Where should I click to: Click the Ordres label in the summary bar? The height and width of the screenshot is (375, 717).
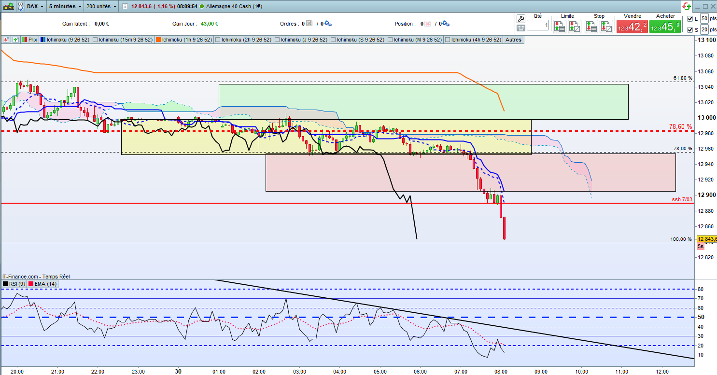290,24
